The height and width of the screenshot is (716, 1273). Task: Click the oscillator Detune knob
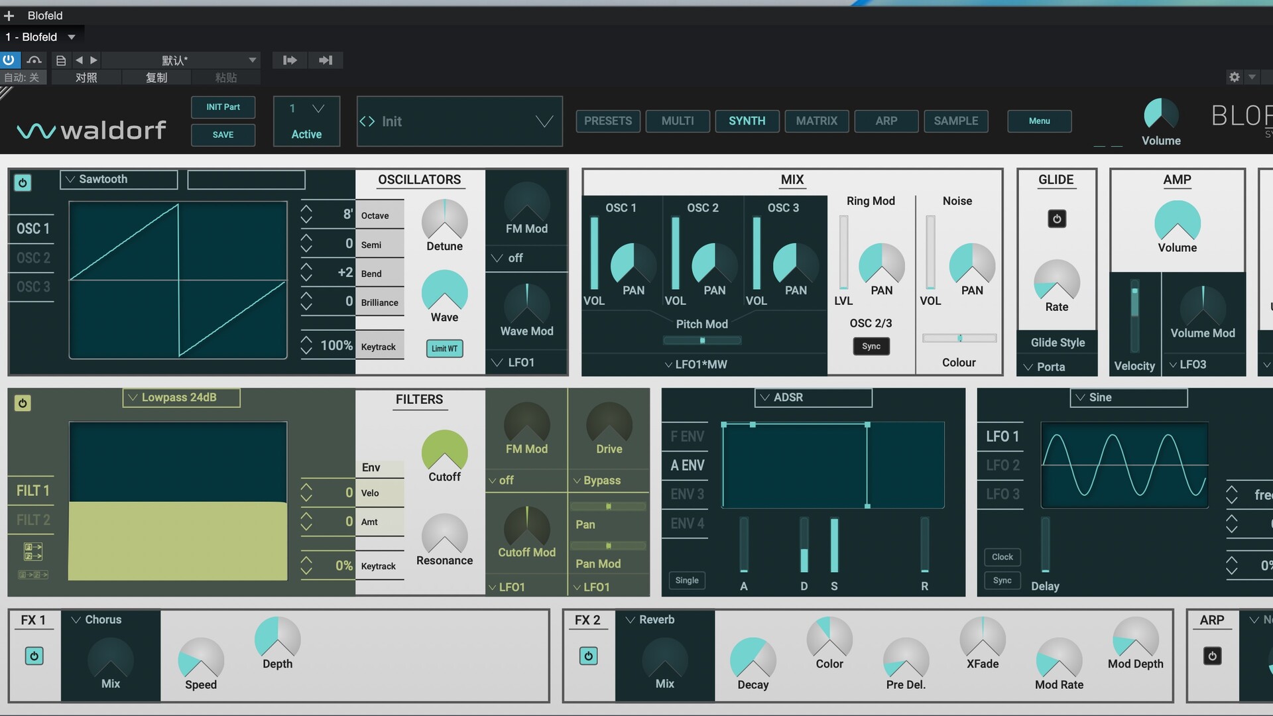(x=444, y=220)
